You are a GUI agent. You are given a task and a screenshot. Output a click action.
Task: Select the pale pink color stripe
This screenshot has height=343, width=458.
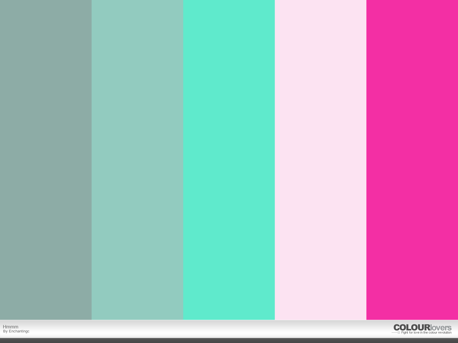321,160
